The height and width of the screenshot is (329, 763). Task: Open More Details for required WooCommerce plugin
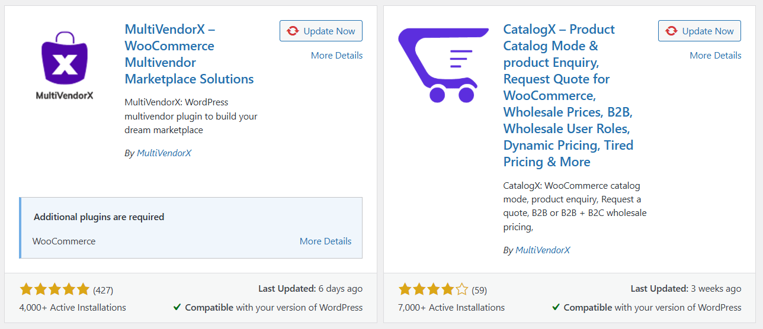[325, 241]
